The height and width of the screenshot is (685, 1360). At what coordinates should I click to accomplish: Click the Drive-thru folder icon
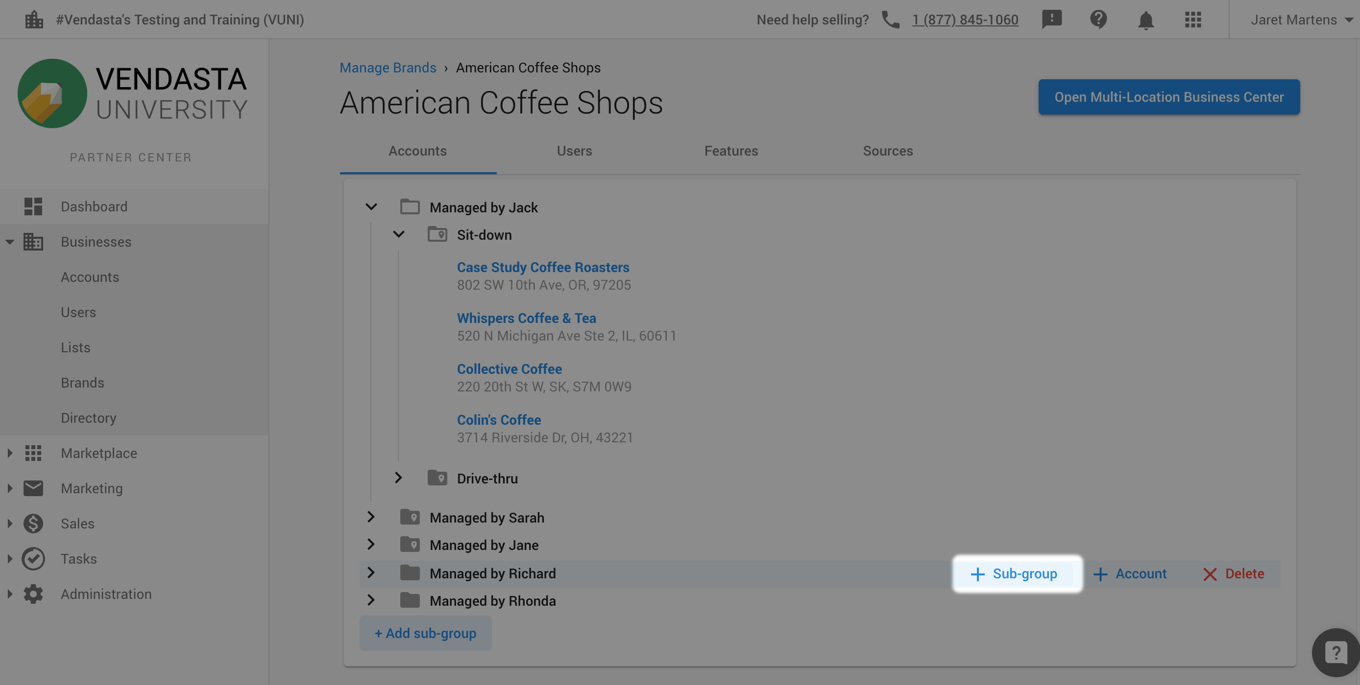[437, 478]
